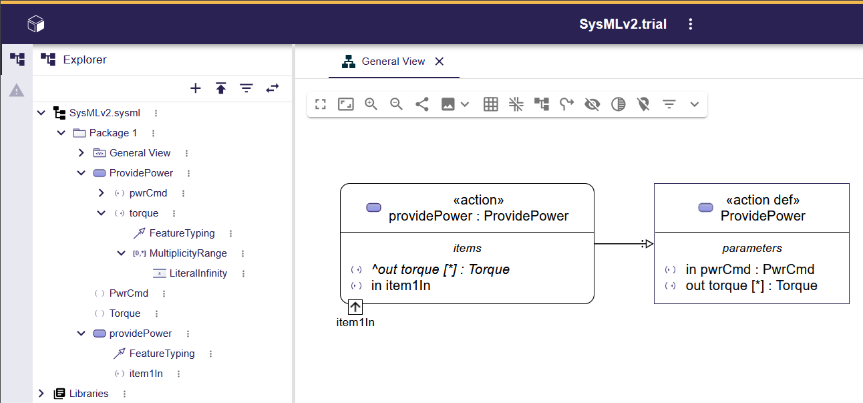Click the share diagram icon

click(x=422, y=104)
